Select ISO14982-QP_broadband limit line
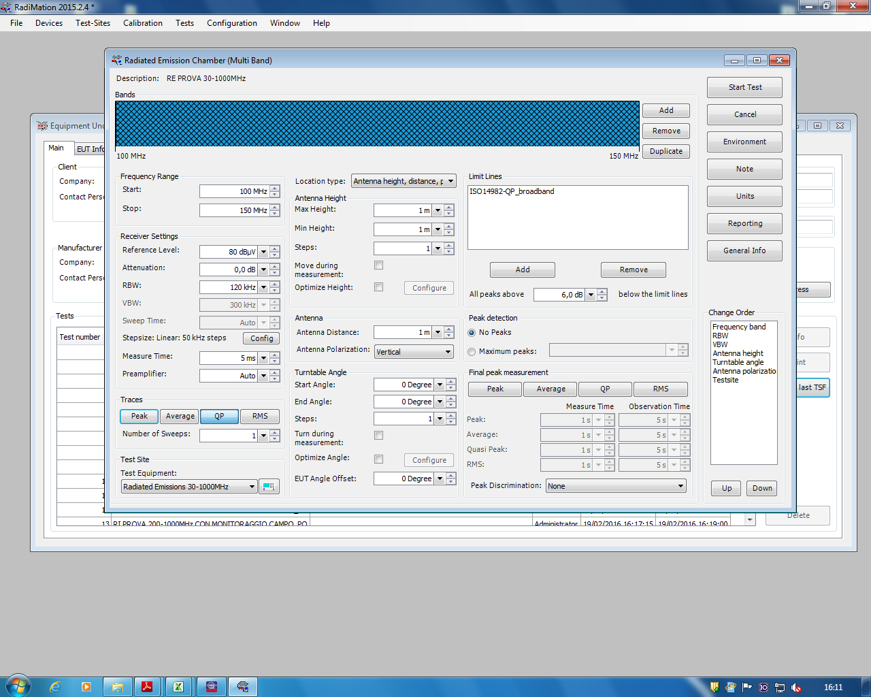 (512, 191)
